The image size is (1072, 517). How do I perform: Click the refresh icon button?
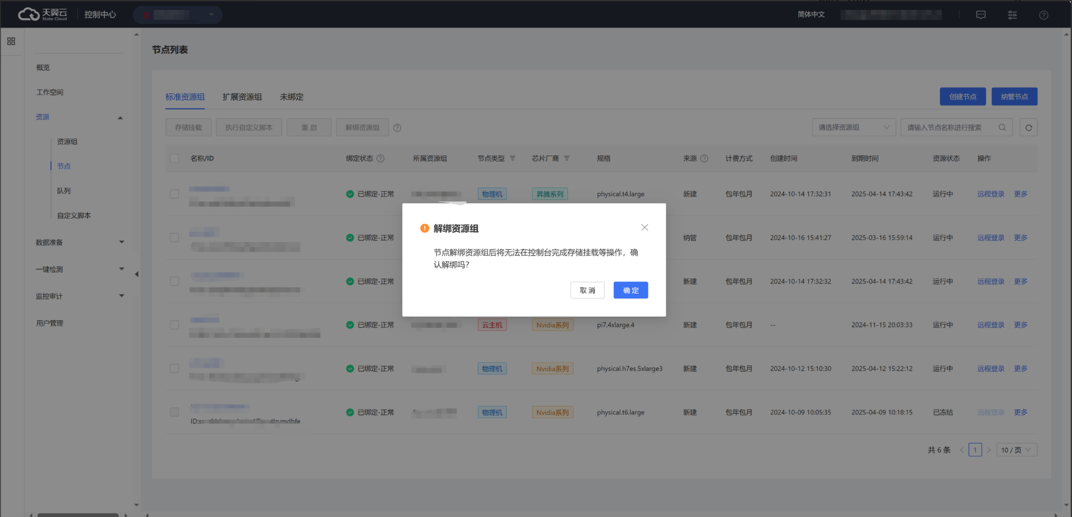tap(1028, 127)
